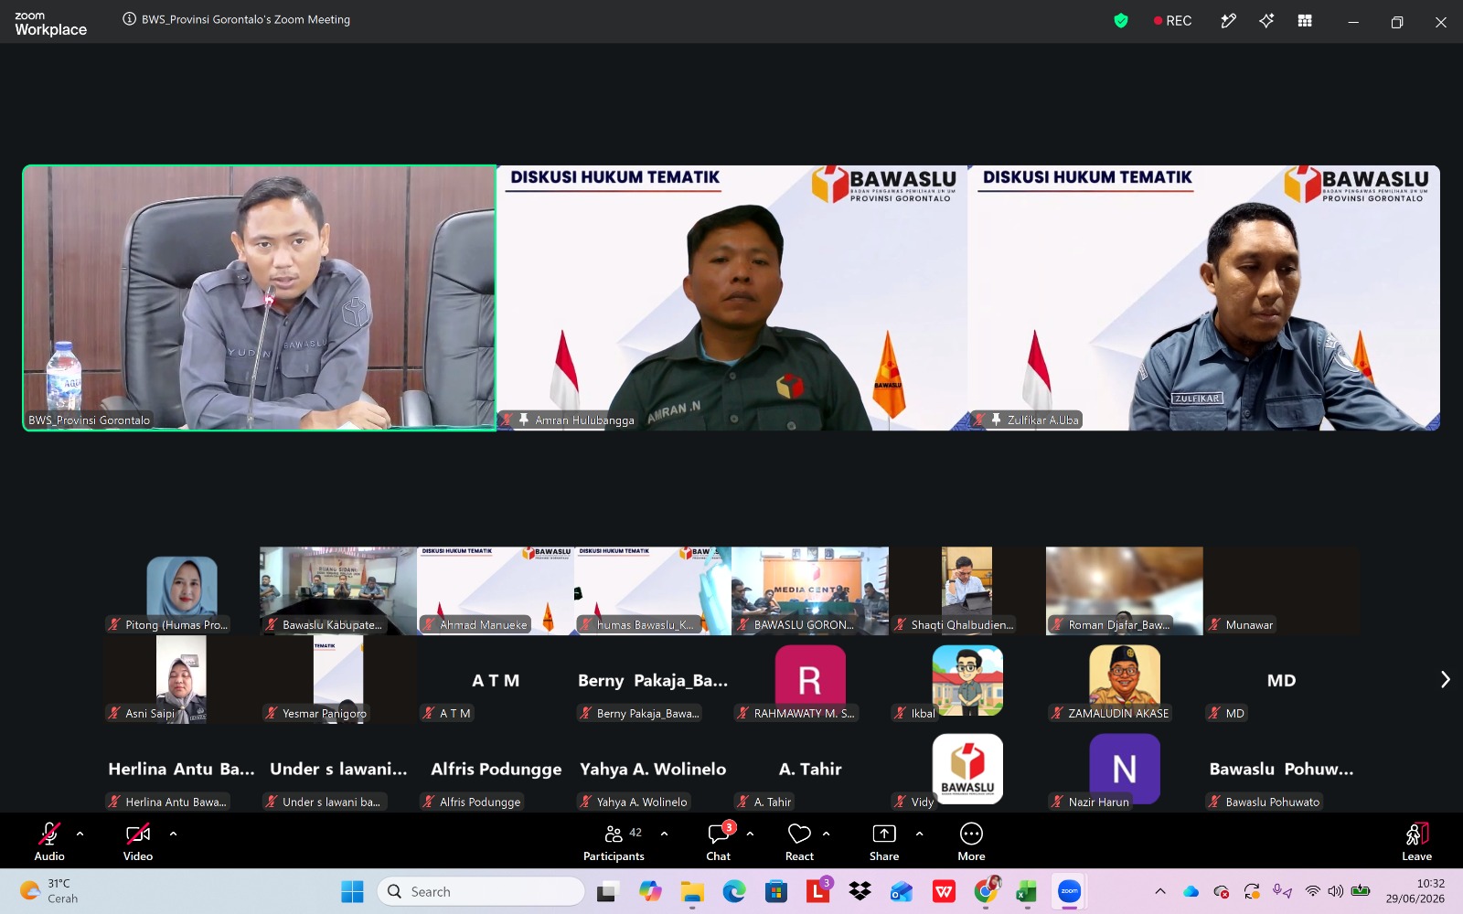Show hidden system tray icons
This screenshot has height=914, width=1463.
point(1160,891)
